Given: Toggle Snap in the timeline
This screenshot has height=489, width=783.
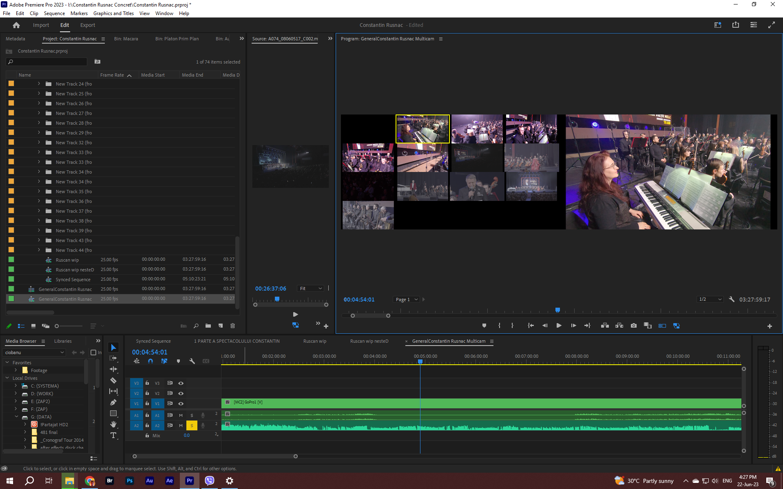Looking at the screenshot, I should coord(150,361).
